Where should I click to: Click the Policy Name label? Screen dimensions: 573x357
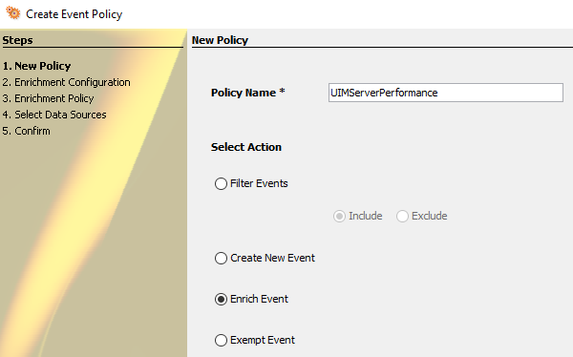click(x=243, y=93)
